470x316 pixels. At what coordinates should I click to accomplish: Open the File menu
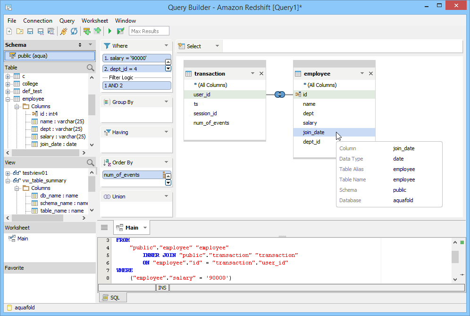12,21
